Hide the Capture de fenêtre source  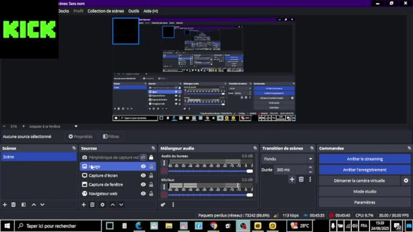[x=143, y=185]
